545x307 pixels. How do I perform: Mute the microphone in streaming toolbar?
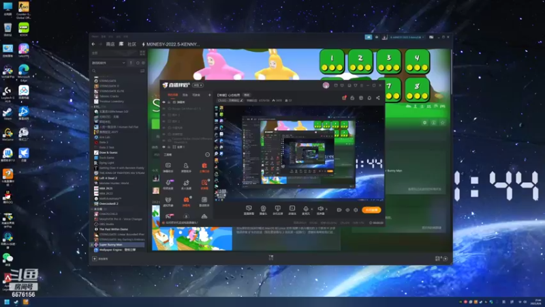pos(306,209)
